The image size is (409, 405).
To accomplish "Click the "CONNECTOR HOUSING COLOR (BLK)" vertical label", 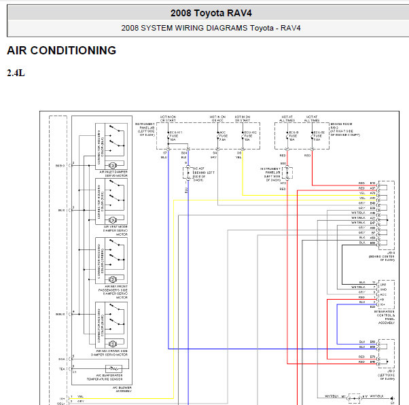I will 101,147.
